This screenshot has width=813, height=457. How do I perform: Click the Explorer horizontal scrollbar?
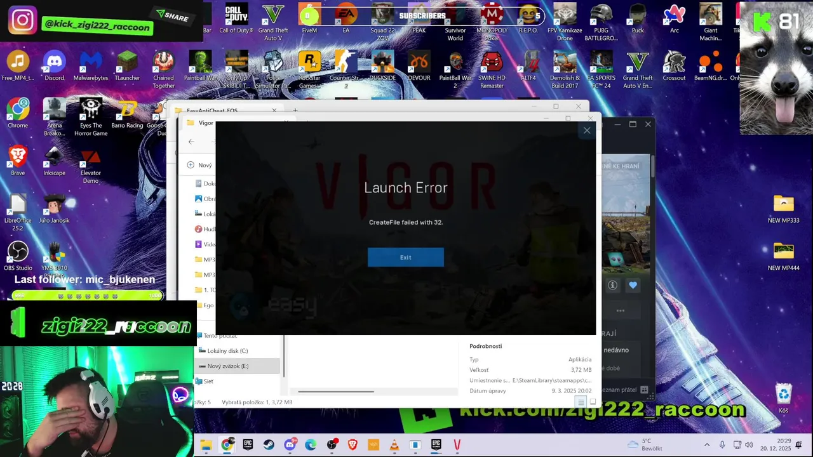pyautogui.click(x=336, y=392)
